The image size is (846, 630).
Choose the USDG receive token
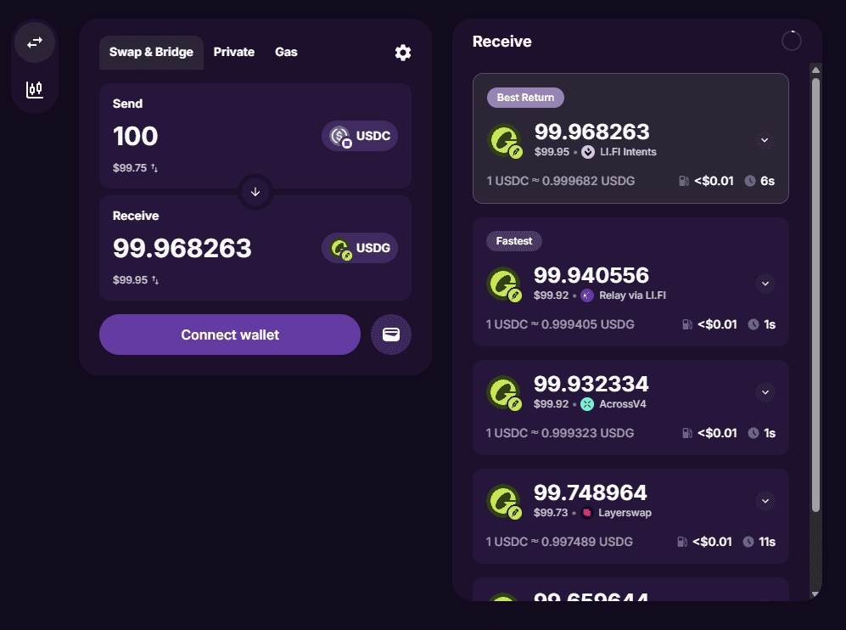(360, 248)
